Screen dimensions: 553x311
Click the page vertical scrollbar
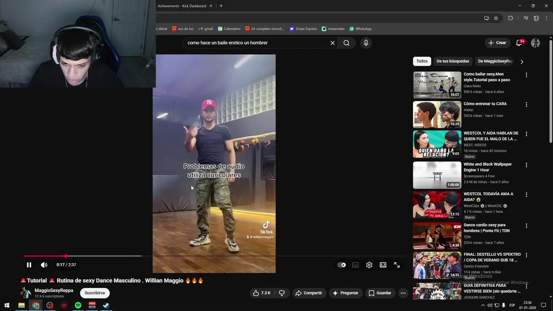tap(550, 91)
